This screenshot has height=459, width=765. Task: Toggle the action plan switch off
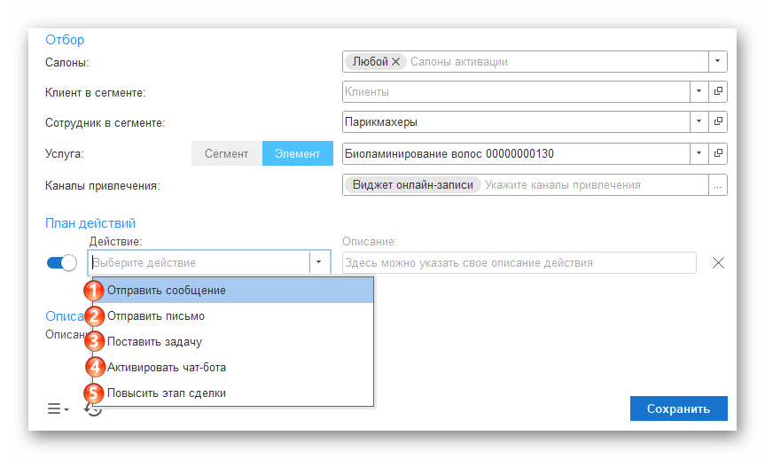[62, 262]
